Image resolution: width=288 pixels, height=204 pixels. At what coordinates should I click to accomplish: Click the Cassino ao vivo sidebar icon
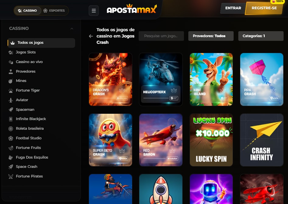(11, 62)
